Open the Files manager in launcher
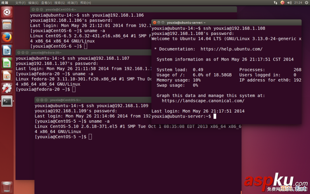The width and height of the screenshot is (310, 194). coord(7,25)
